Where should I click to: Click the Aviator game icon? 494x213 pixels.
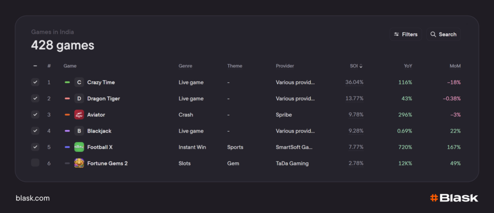point(79,115)
